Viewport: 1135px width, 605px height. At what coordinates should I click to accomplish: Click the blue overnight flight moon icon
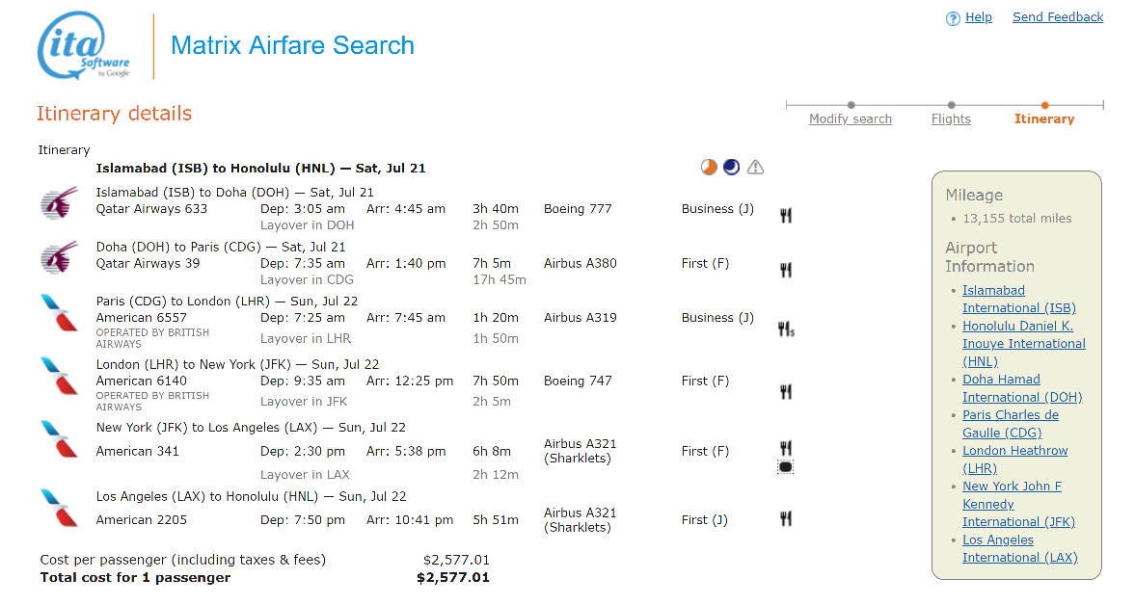732,167
